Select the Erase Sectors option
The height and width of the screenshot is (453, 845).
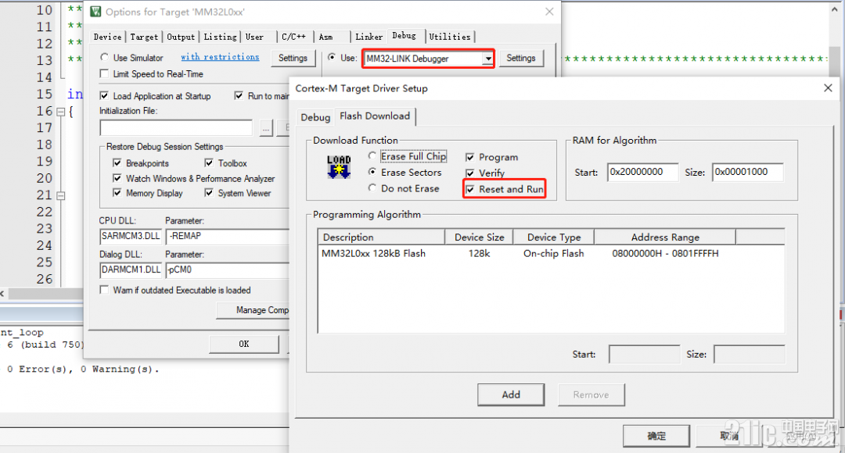point(372,172)
